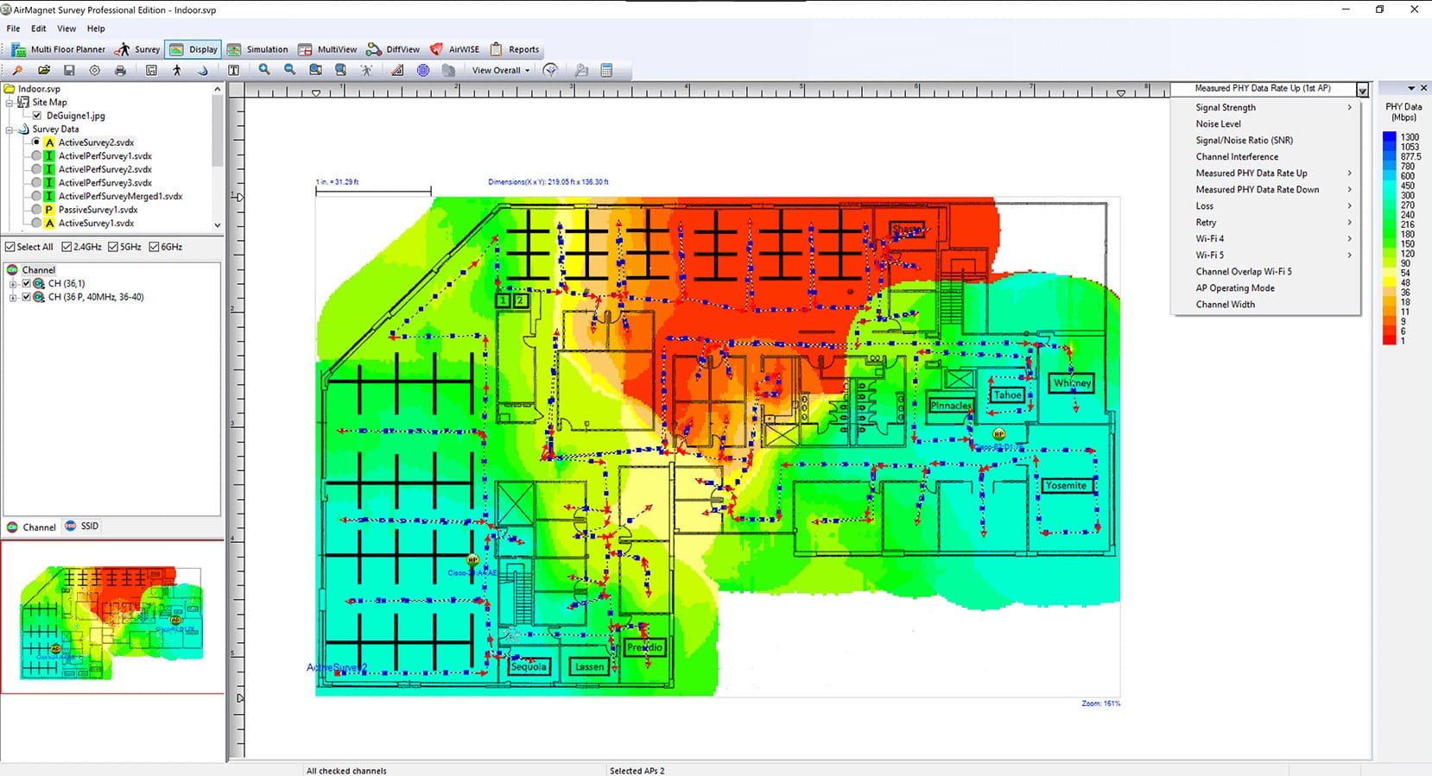
Task: Toggle the DeGuigne1.jpg site map checkbox
Action: pos(37,116)
